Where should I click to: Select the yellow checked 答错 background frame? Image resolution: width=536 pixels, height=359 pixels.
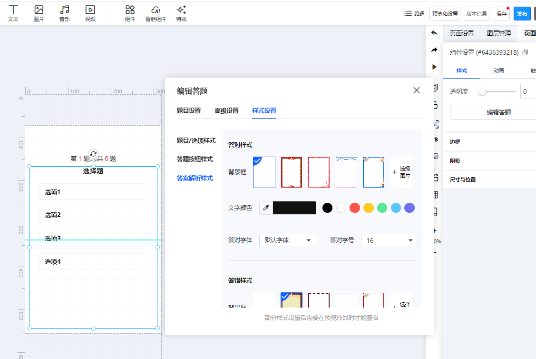pos(292,300)
